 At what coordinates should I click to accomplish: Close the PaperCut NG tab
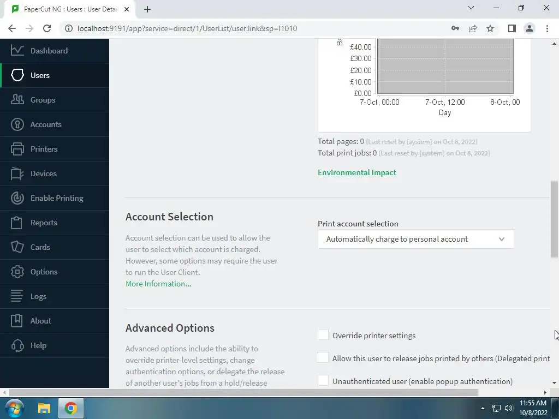click(127, 9)
